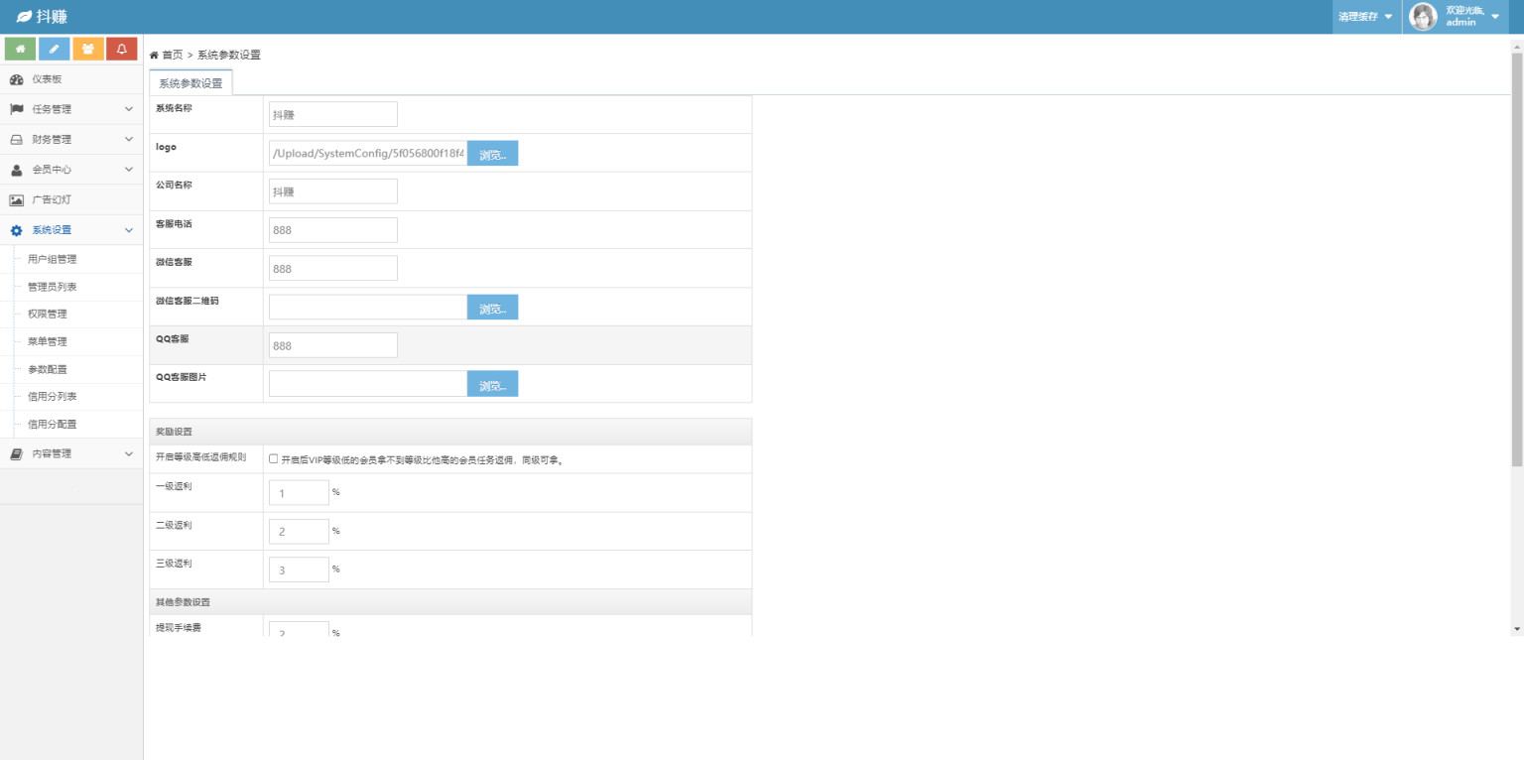Open the 清理缓存 dropdown

coord(1365,17)
